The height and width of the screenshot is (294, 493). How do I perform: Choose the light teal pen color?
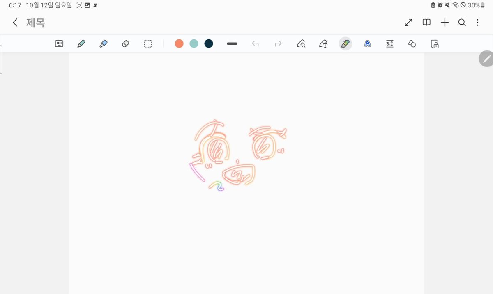pyautogui.click(x=194, y=43)
